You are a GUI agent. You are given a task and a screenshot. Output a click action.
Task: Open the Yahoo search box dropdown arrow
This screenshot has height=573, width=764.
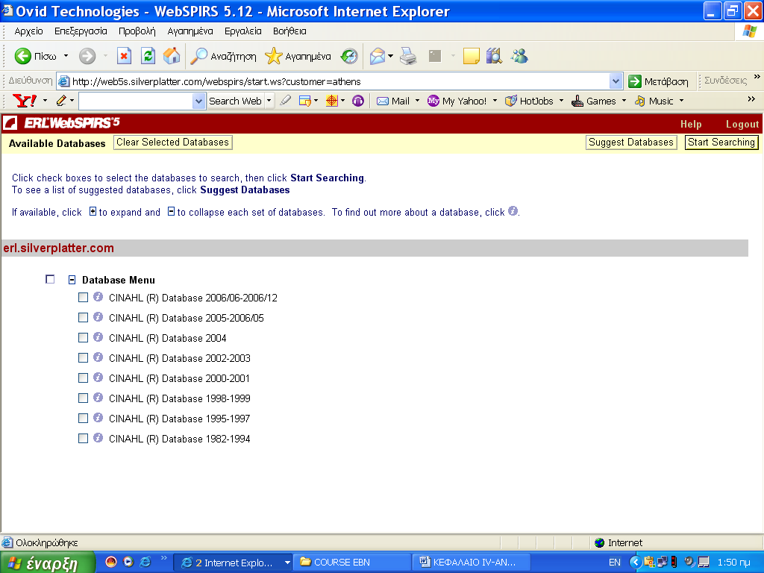pyautogui.click(x=198, y=101)
